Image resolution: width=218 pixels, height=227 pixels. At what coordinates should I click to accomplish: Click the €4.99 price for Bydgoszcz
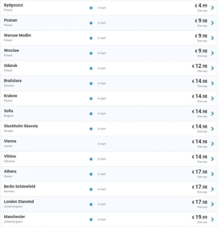pos(201,6)
